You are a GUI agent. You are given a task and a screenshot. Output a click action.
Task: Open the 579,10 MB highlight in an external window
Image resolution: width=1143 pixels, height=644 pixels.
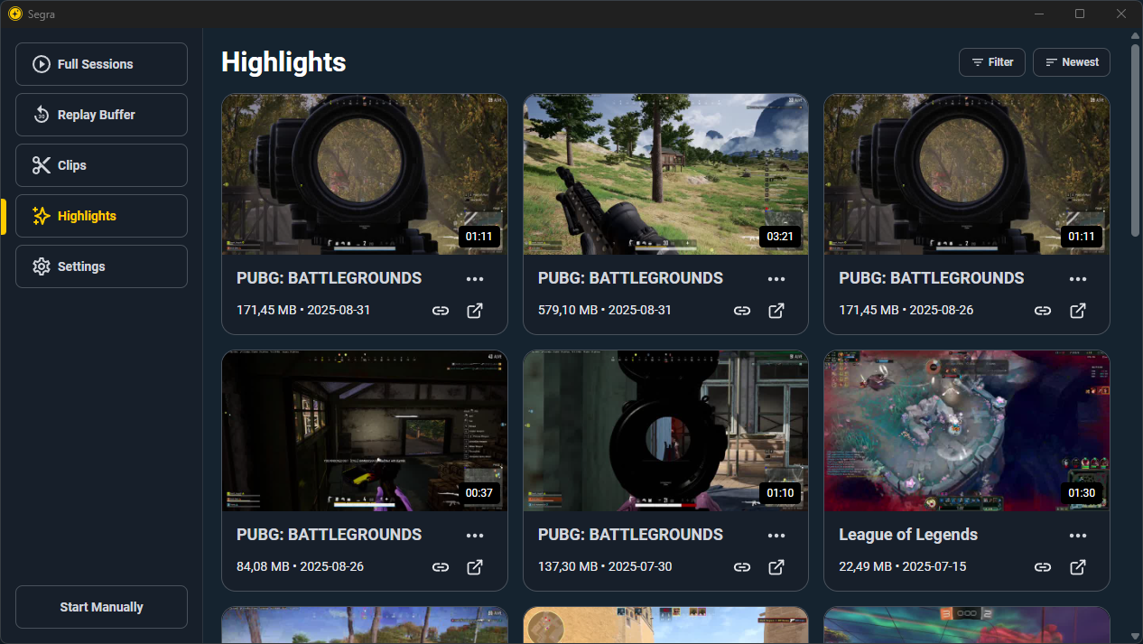tap(776, 311)
